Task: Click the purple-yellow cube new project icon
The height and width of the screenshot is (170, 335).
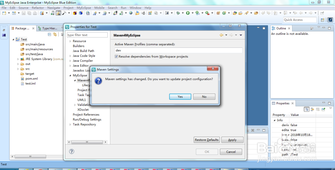Action: pyautogui.click(x=75, y=13)
